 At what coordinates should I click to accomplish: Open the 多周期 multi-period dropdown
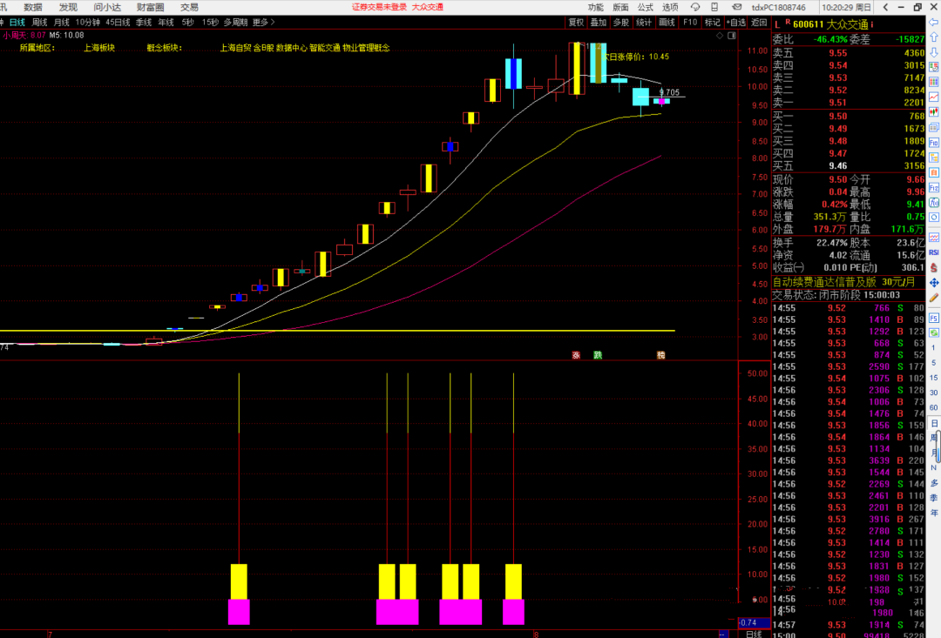pos(235,22)
